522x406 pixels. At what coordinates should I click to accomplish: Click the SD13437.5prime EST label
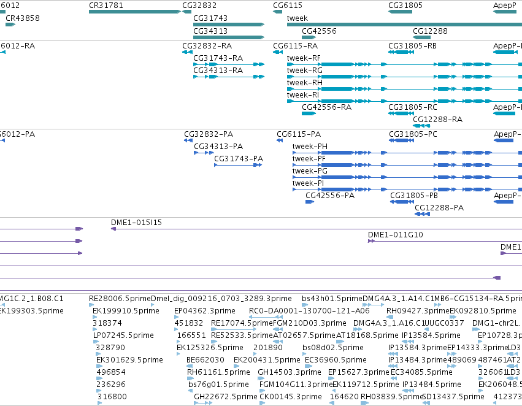point(453,396)
